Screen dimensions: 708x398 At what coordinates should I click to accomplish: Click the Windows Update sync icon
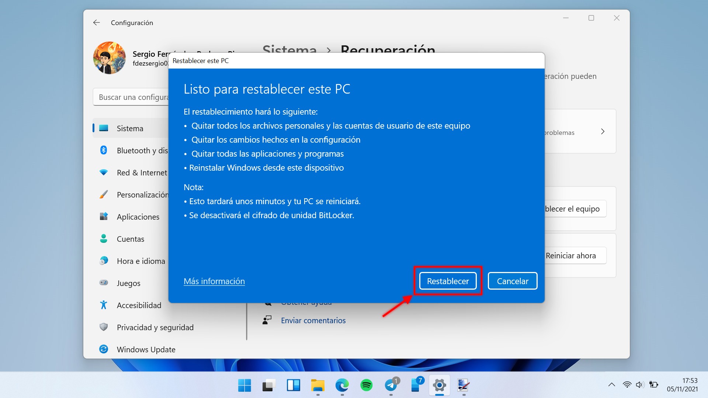(x=104, y=349)
